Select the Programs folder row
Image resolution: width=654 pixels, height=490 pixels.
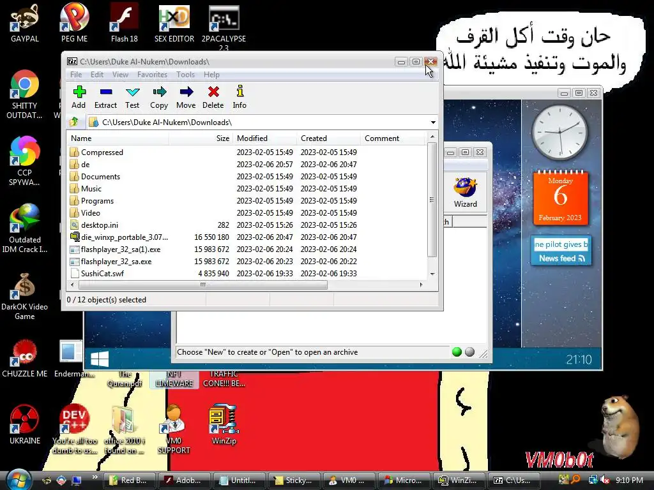pyautogui.click(x=247, y=200)
